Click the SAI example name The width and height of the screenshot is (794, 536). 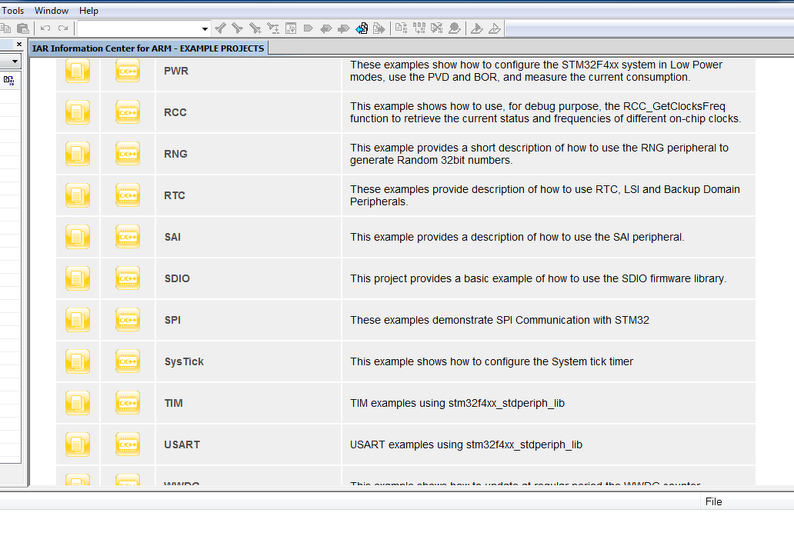[172, 237]
